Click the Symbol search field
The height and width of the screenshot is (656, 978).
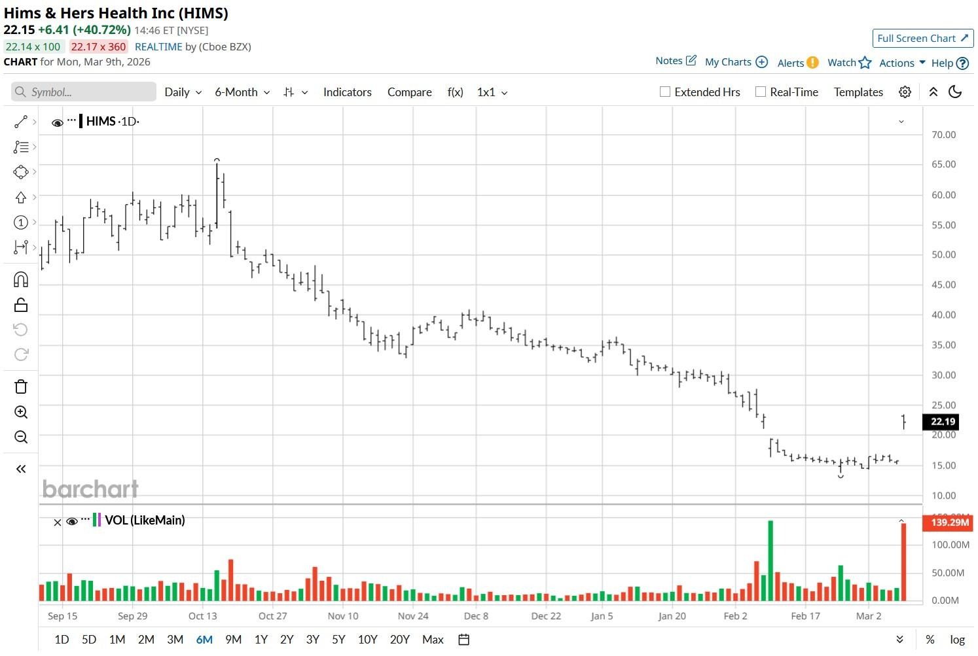coord(84,92)
